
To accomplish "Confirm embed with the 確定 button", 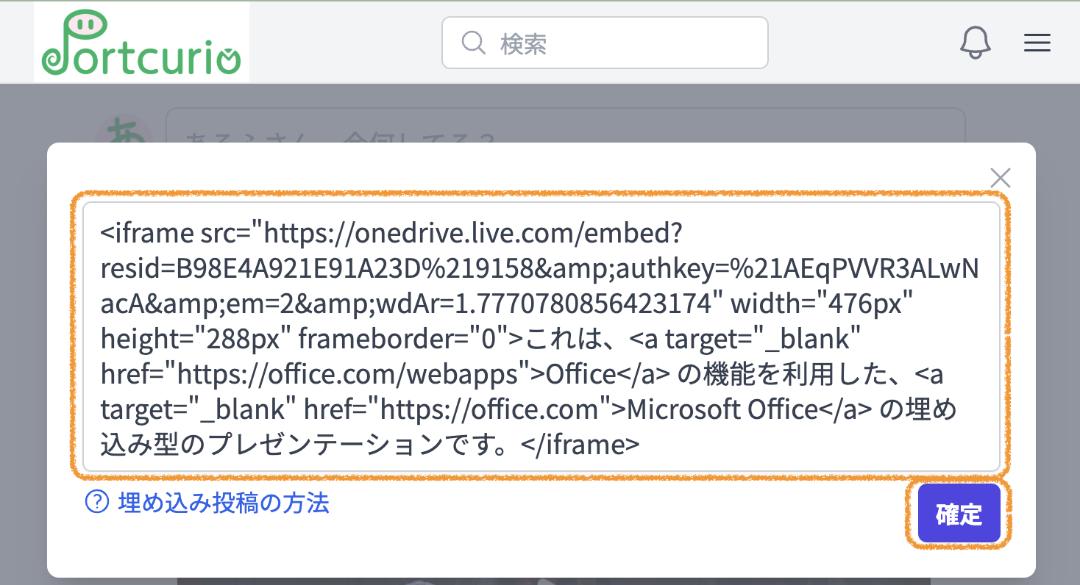I will tap(959, 514).
